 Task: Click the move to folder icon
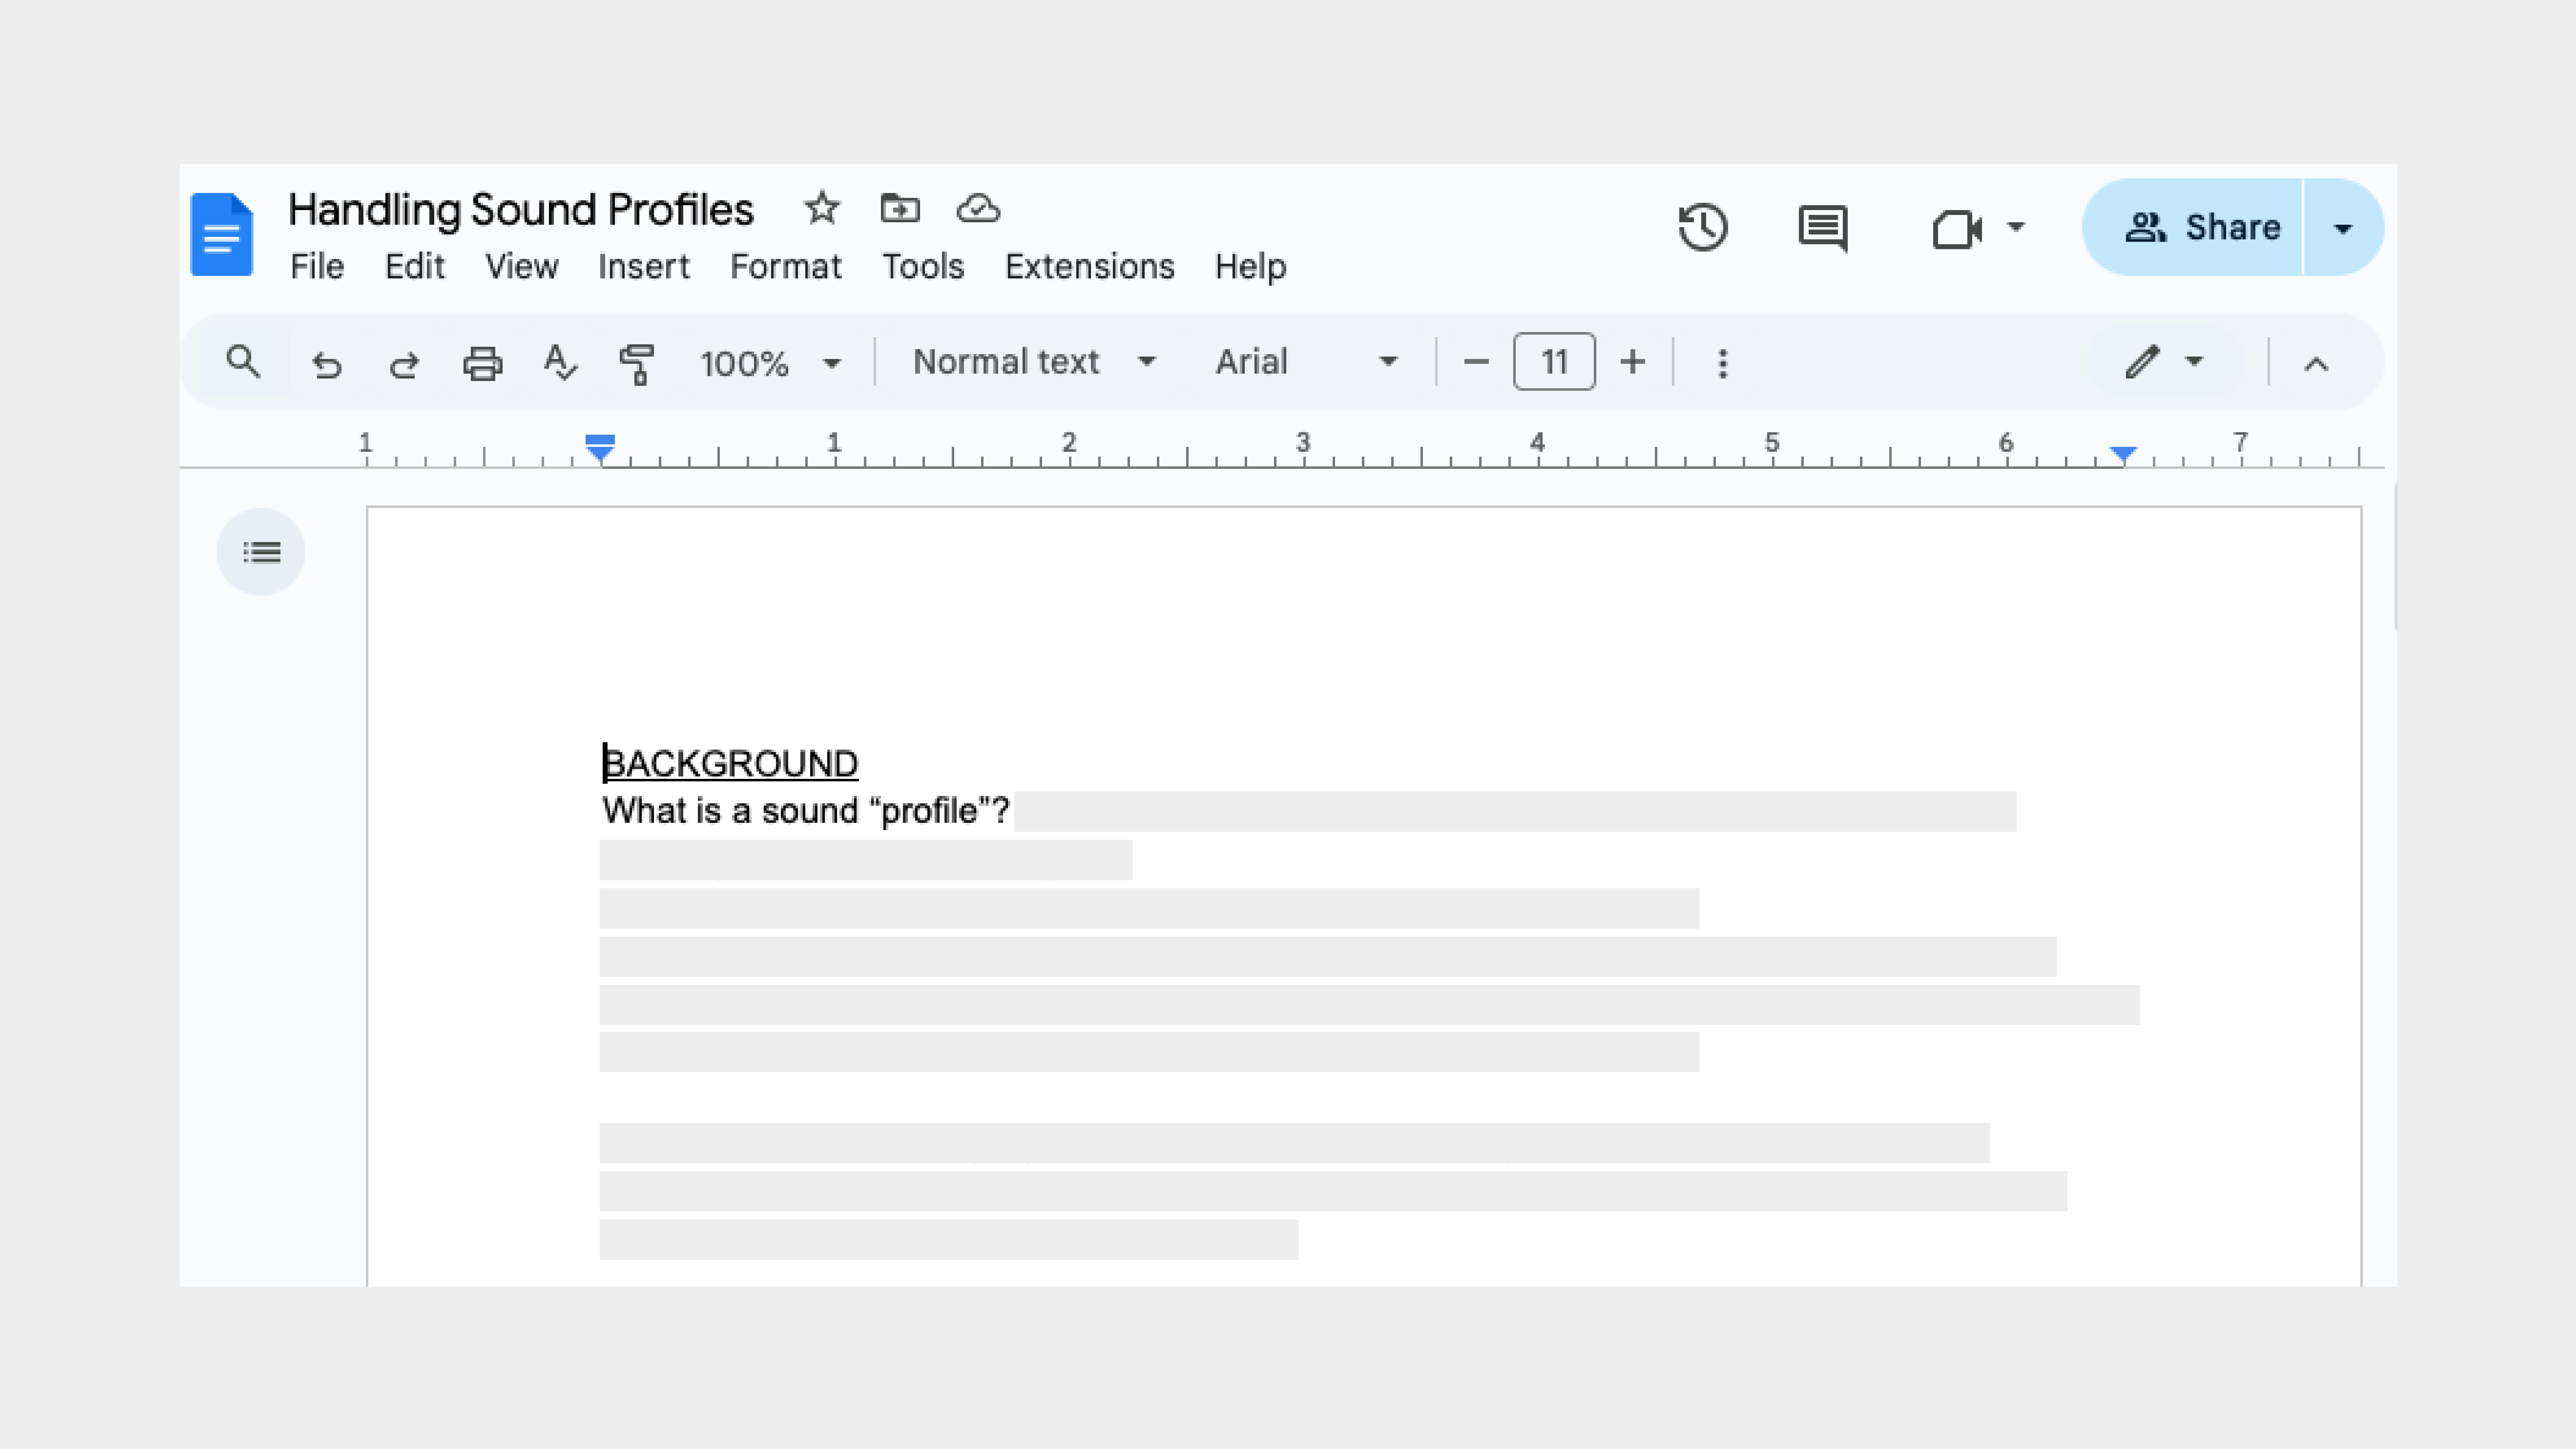[900, 208]
